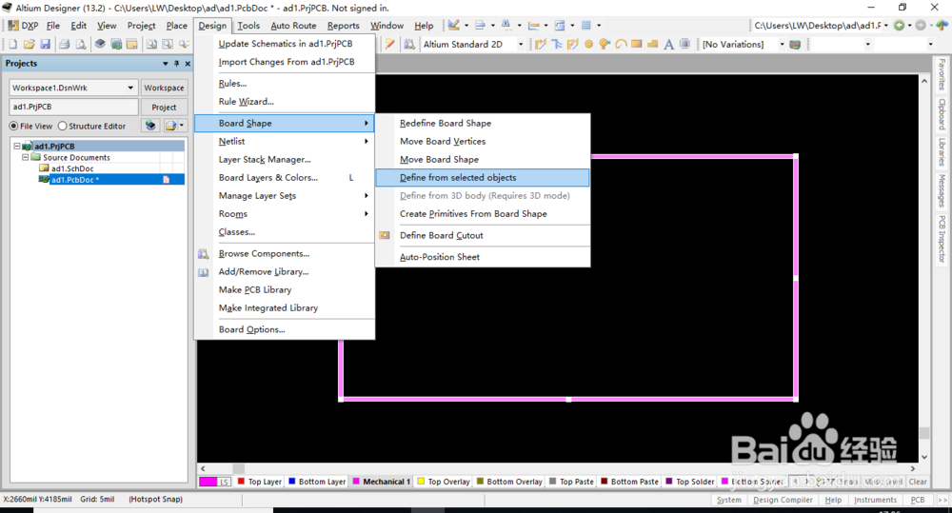Click the DXP logo menu icon
Screen dimensions: 952x513
[x=12, y=26]
